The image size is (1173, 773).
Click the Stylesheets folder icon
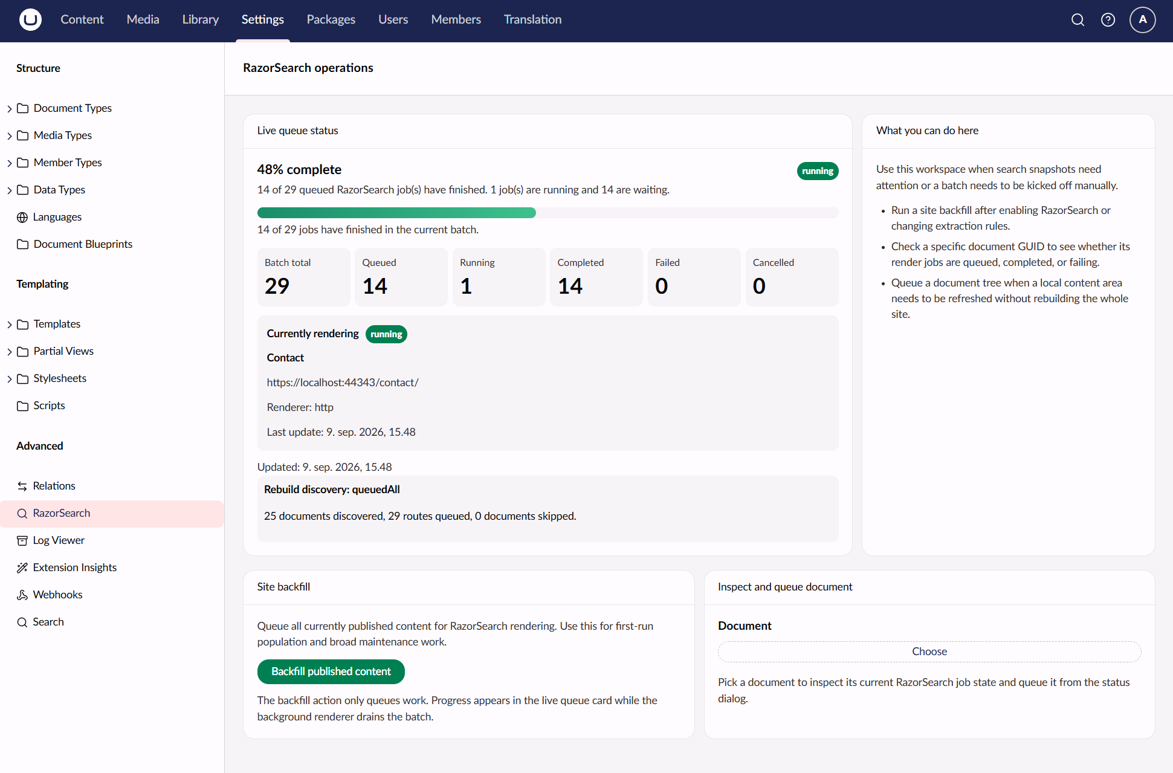[x=23, y=378]
